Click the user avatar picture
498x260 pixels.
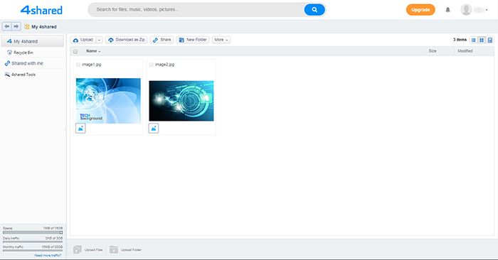[x=466, y=10]
